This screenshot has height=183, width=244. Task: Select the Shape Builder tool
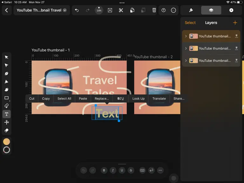7,106
